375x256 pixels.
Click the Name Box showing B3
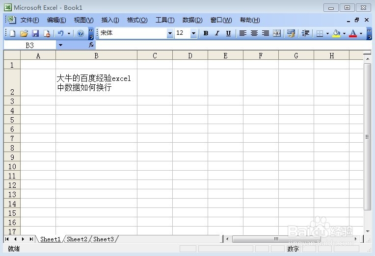(30, 45)
